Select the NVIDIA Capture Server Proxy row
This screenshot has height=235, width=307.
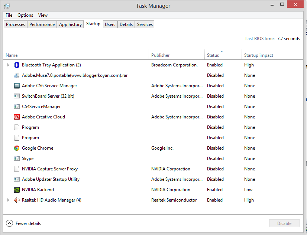tap(50, 169)
